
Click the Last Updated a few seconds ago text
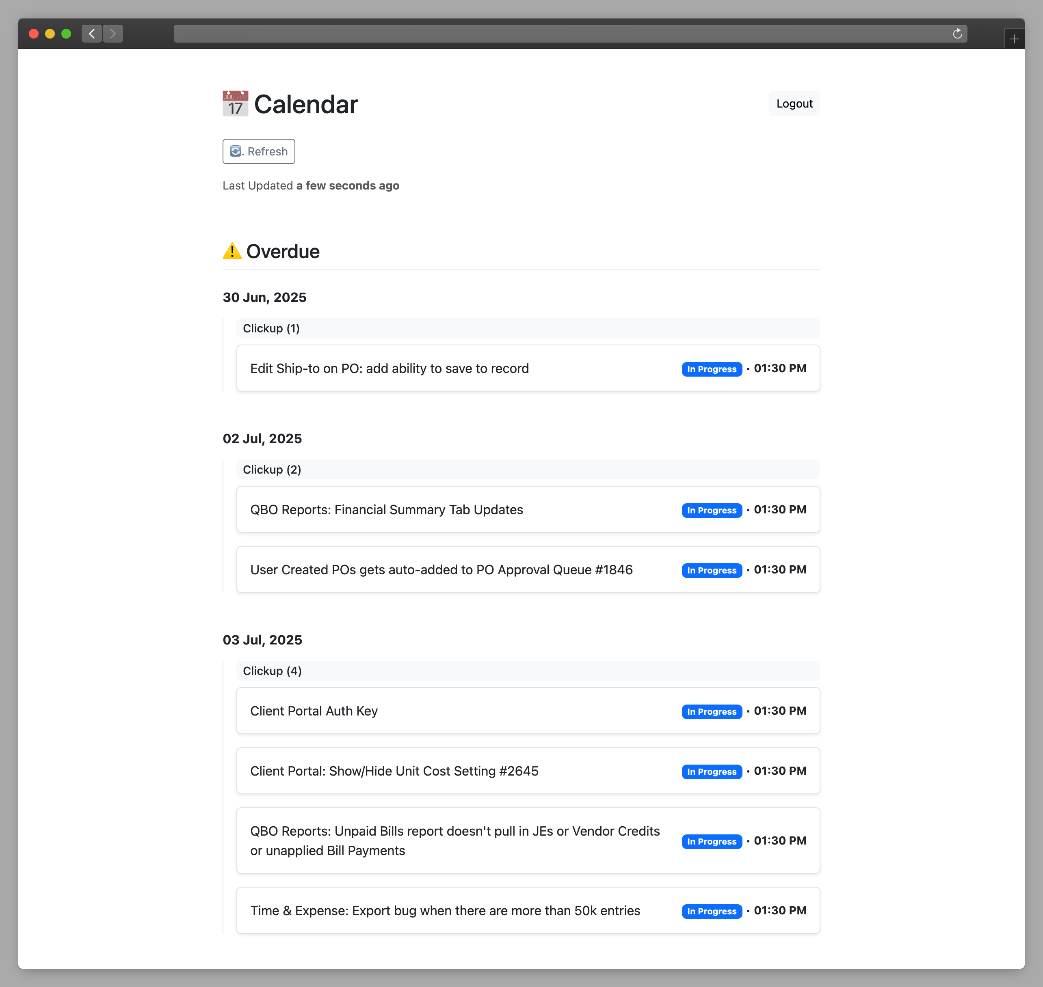(x=311, y=186)
